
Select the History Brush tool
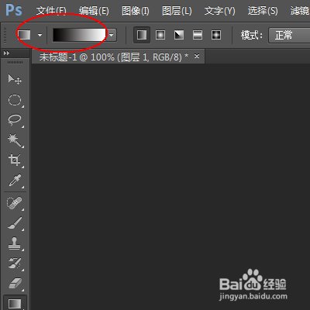pyautogui.click(x=15, y=263)
